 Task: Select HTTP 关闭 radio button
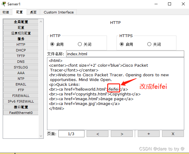coord(80,44)
